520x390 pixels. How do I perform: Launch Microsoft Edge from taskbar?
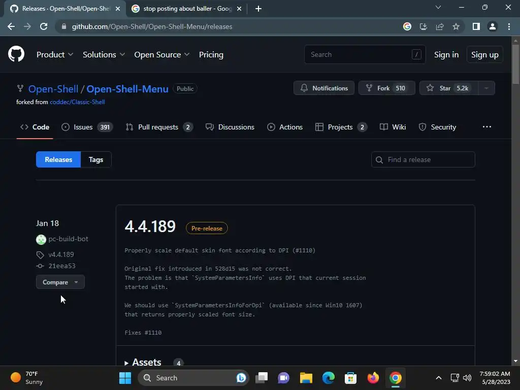pyautogui.click(x=329, y=378)
